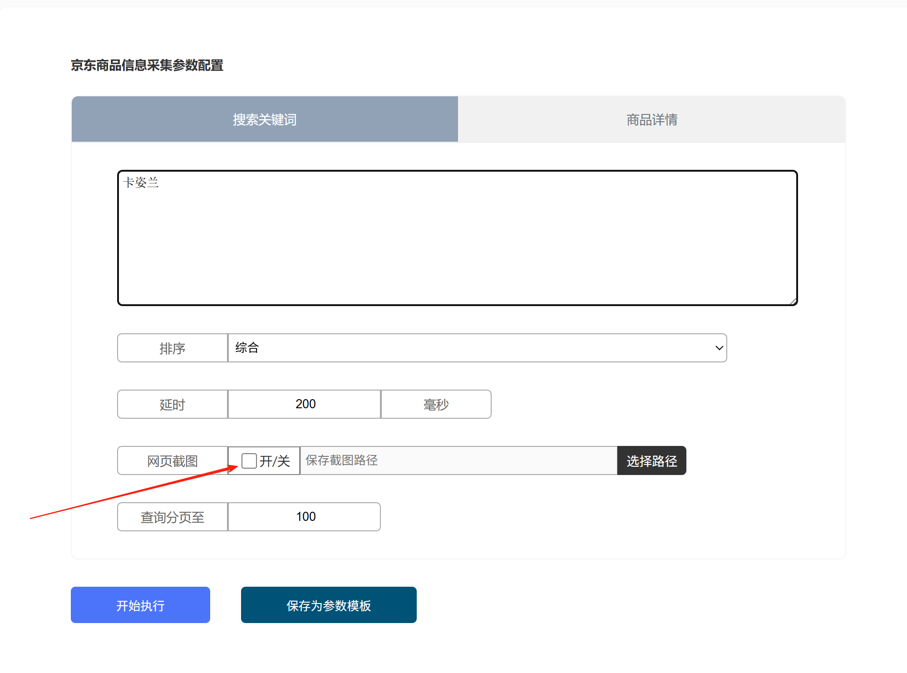Click the 毫秒 unit label
Screen dimensions: 907x673
436,404
